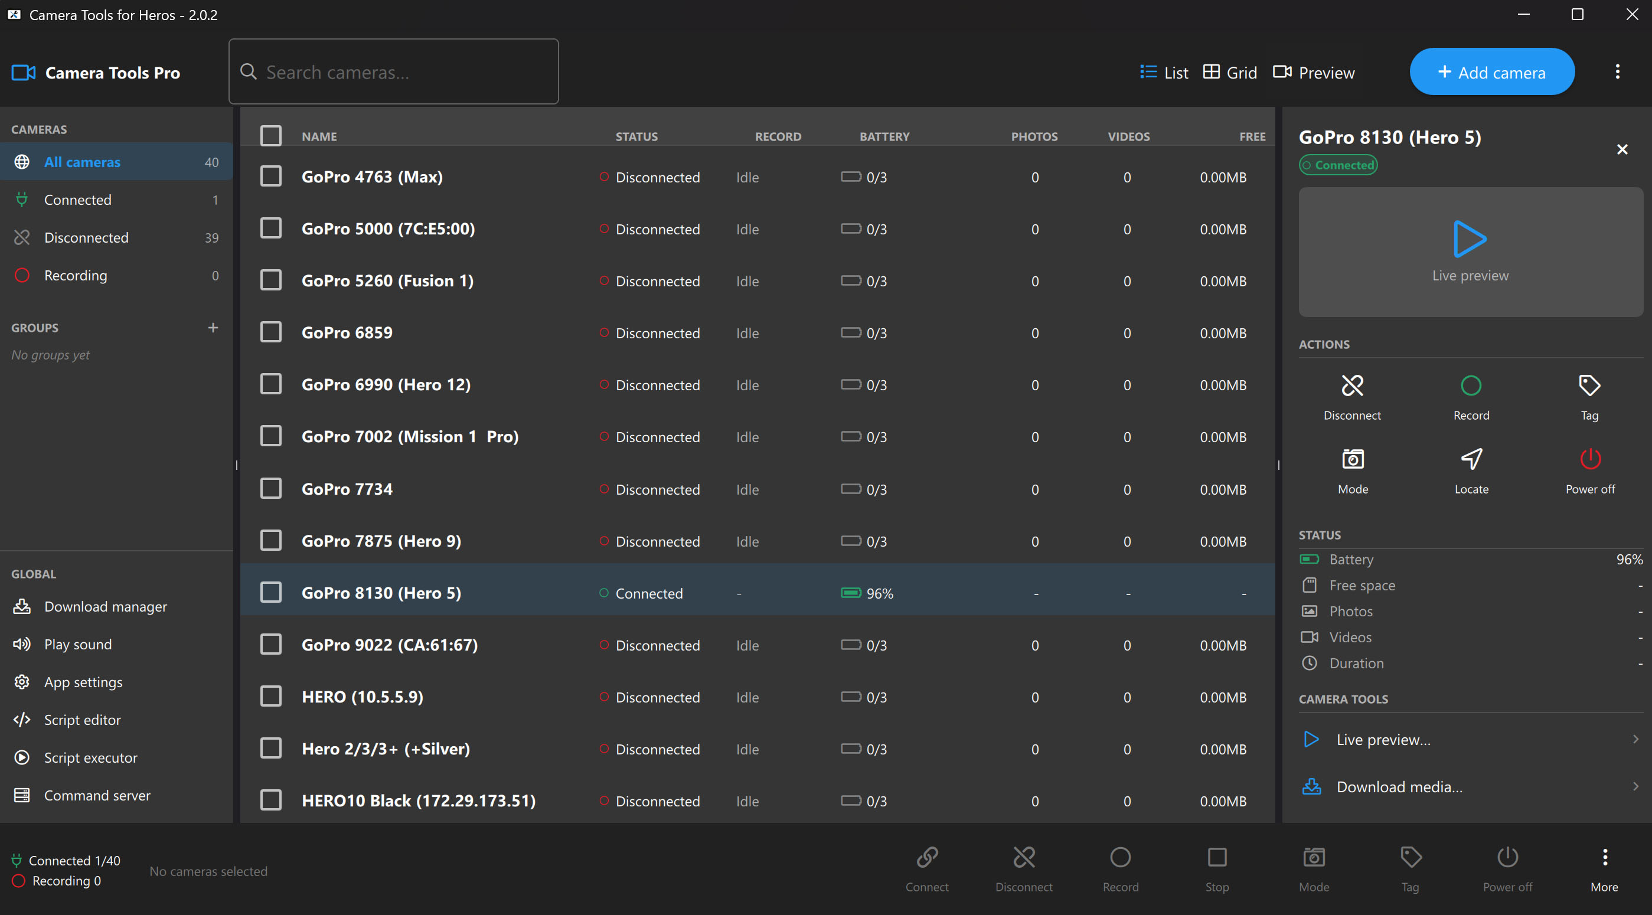This screenshot has height=915, width=1652.
Task: Check the GoPro 5260 (Fusion 1) checkbox
Action: point(270,280)
